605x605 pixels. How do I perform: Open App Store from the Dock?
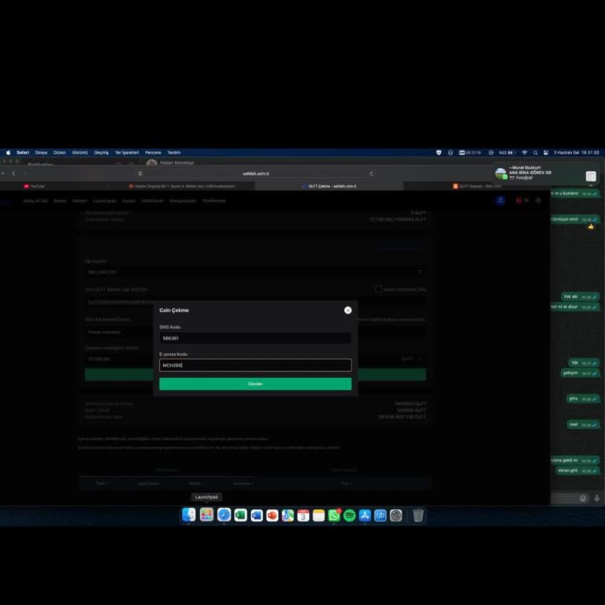tap(365, 515)
